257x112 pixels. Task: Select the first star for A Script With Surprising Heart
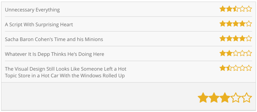[223, 24]
